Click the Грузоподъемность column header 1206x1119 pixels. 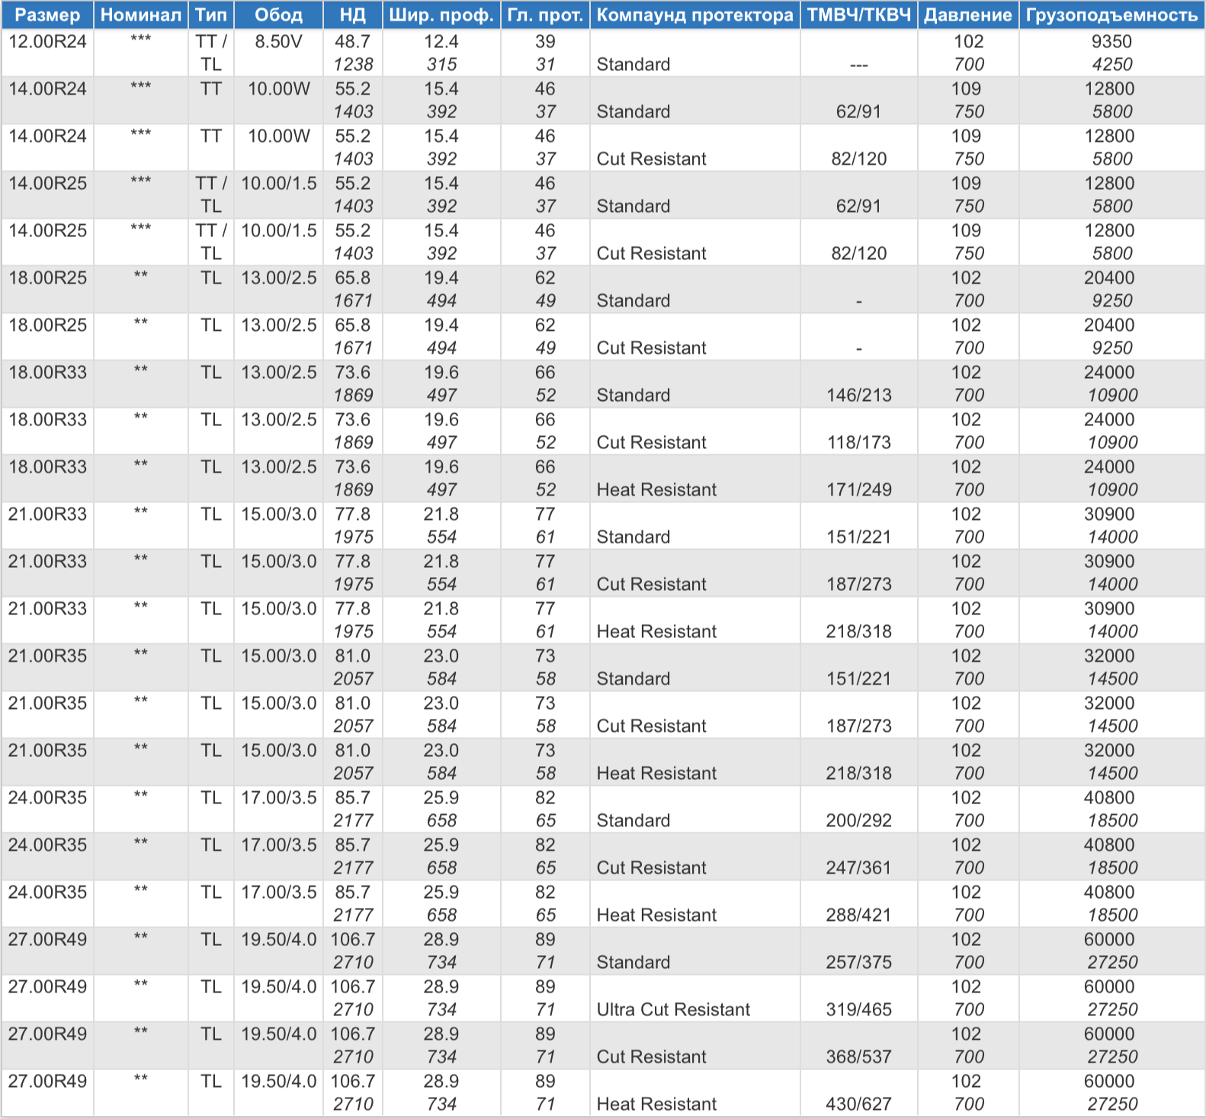[x=1111, y=15]
